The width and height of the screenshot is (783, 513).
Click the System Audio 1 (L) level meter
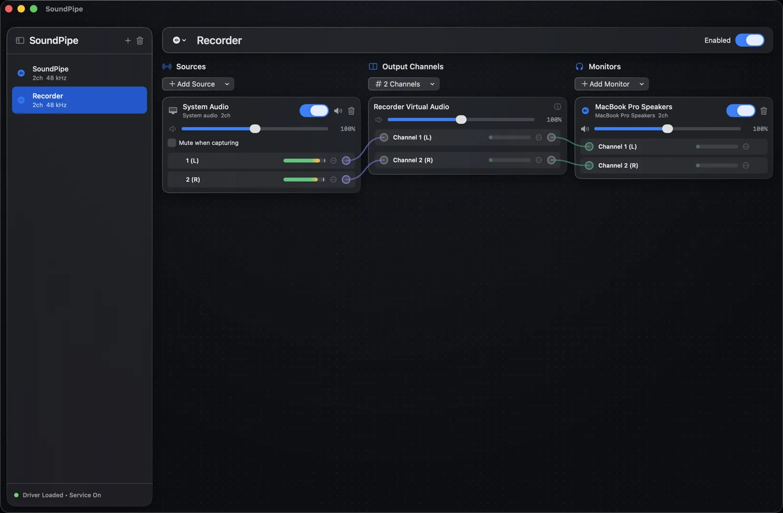click(304, 161)
